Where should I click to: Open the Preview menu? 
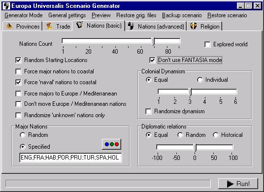coord(101,15)
